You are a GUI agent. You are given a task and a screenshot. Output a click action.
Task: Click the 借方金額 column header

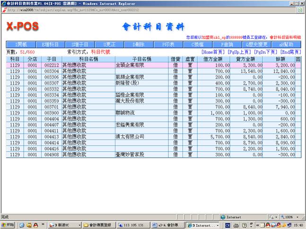coord(213,59)
